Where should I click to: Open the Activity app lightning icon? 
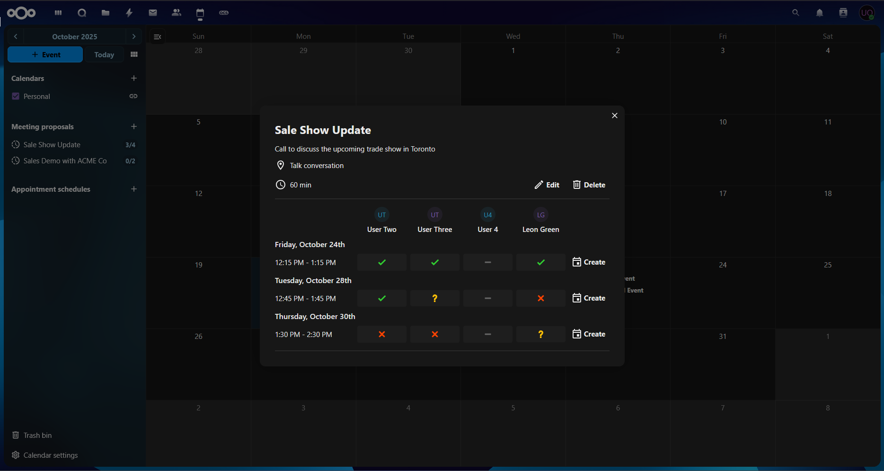tap(129, 13)
